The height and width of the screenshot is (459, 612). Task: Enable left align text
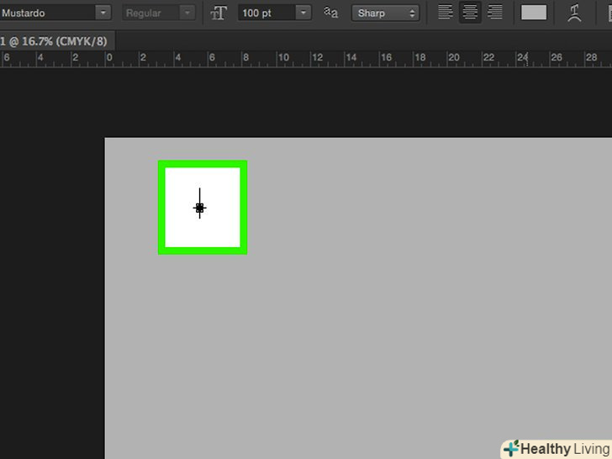click(446, 13)
